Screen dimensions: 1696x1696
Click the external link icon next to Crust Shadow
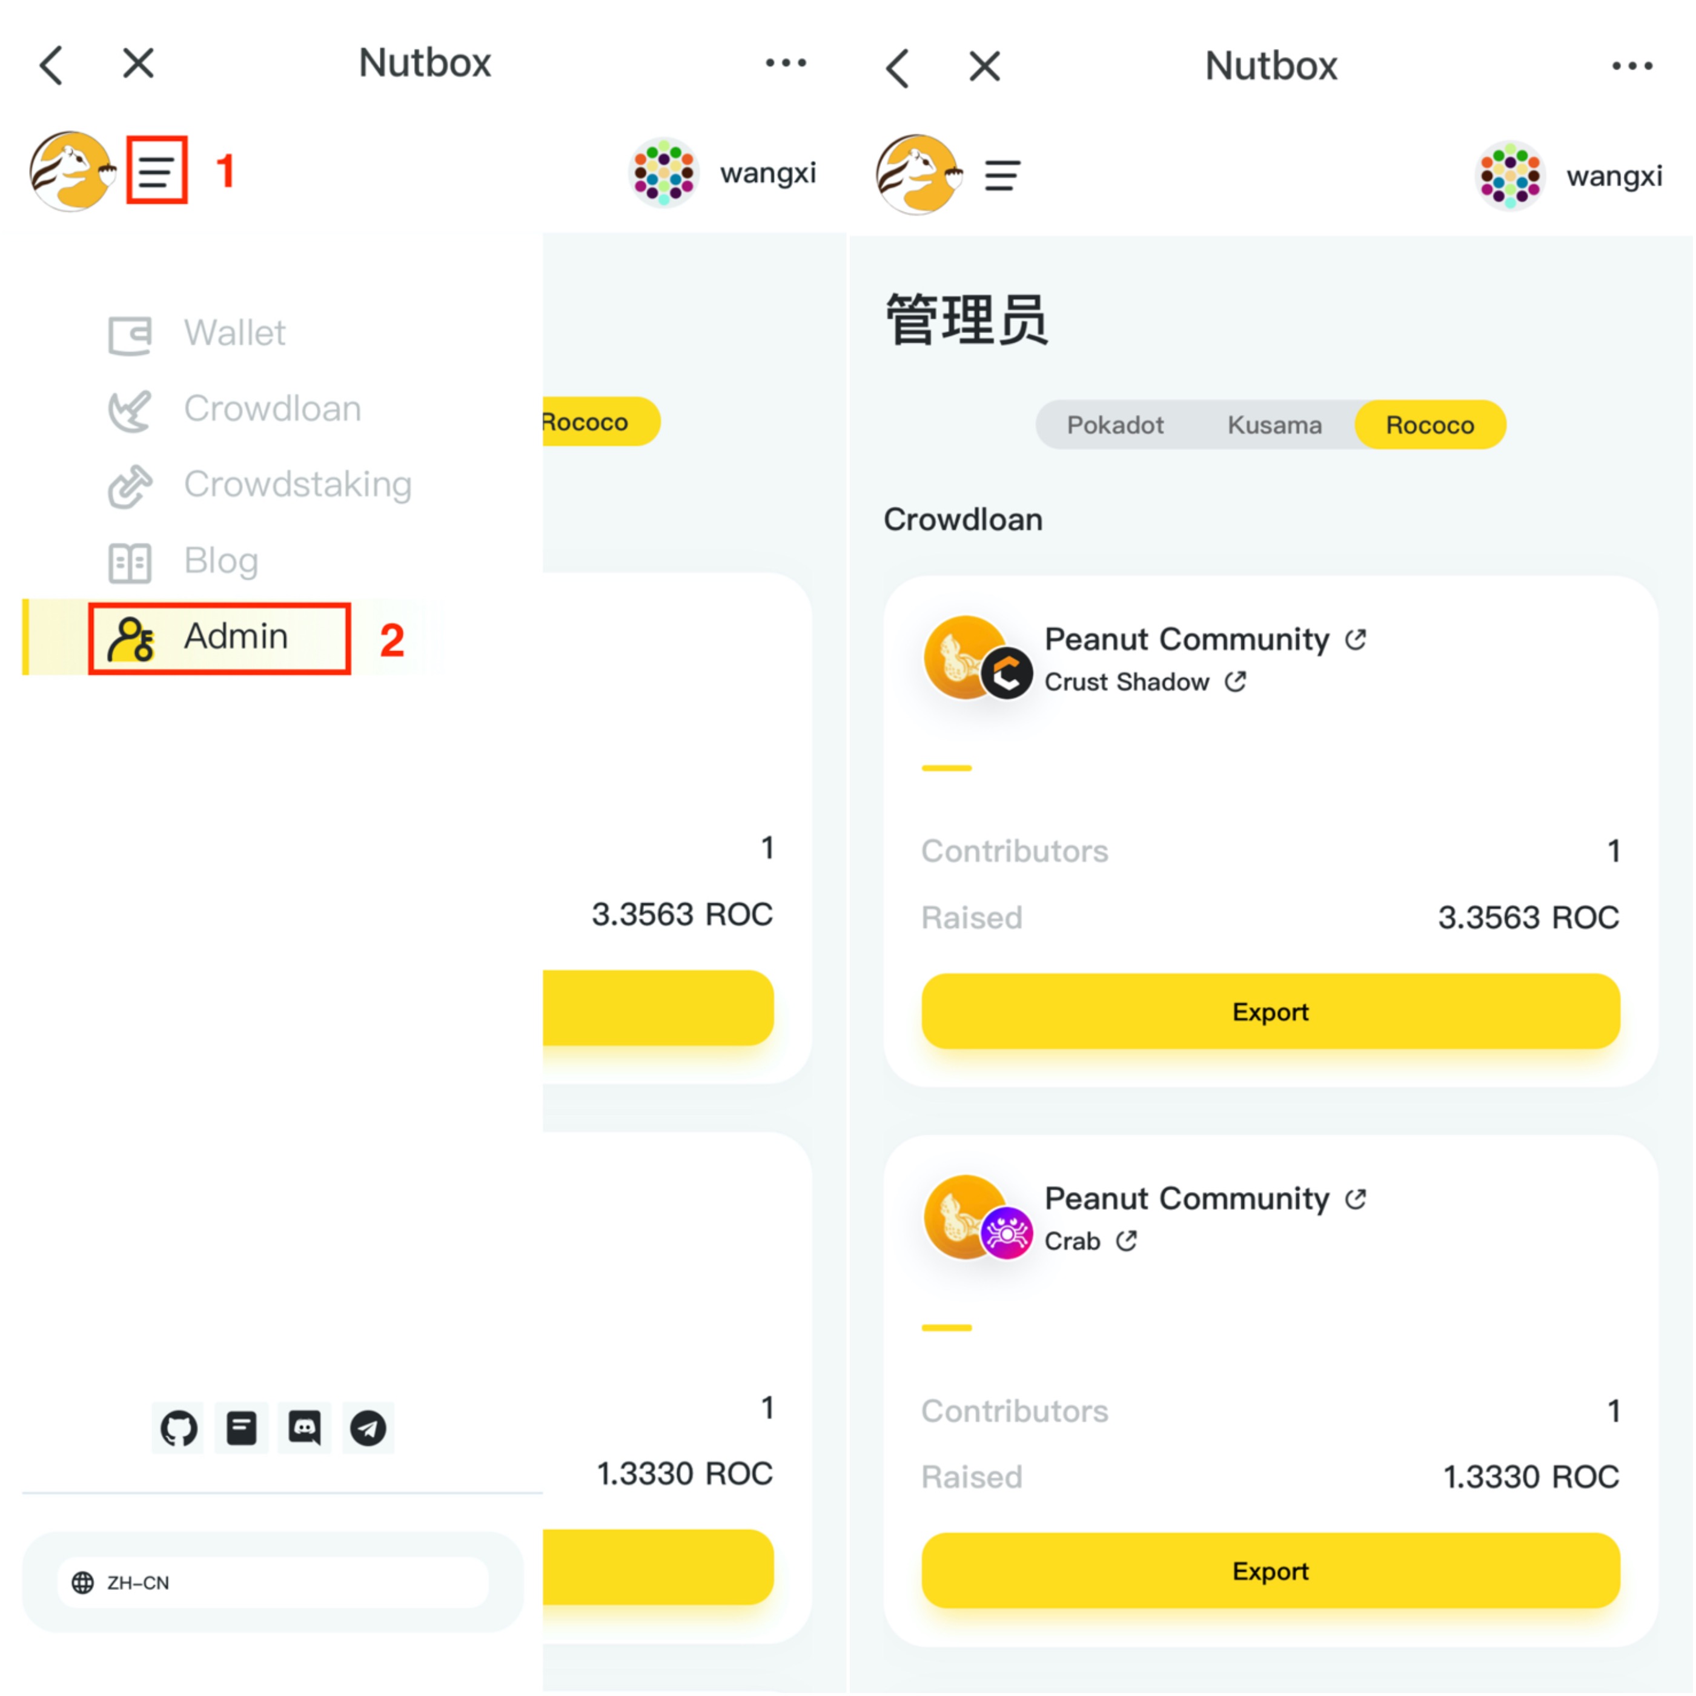coord(1235,681)
